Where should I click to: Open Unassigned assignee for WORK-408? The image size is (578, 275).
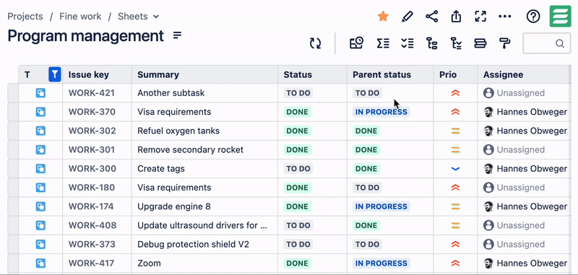(514, 225)
